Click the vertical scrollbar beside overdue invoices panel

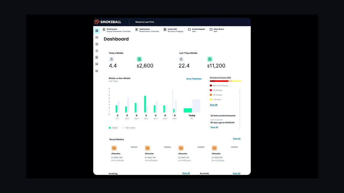[x=240, y=109]
